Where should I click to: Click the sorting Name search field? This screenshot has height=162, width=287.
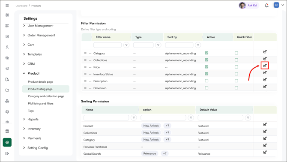click(106, 118)
